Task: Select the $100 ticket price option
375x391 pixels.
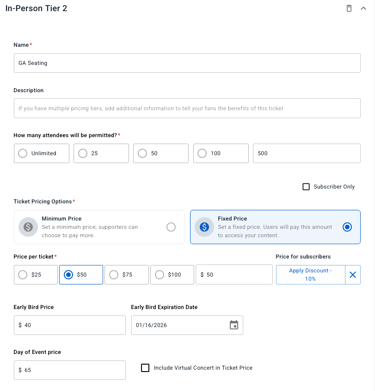Action: tap(160, 275)
